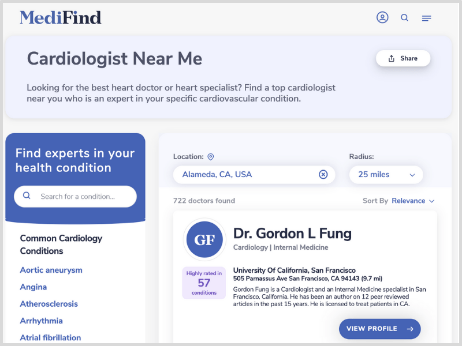Click the VIEW PROFILE button
Image resolution: width=462 pixels, height=346 pixels.
point(379,329)
